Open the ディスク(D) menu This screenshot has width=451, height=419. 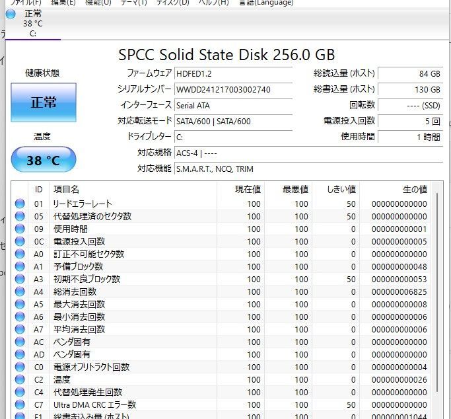coord(172,3)
